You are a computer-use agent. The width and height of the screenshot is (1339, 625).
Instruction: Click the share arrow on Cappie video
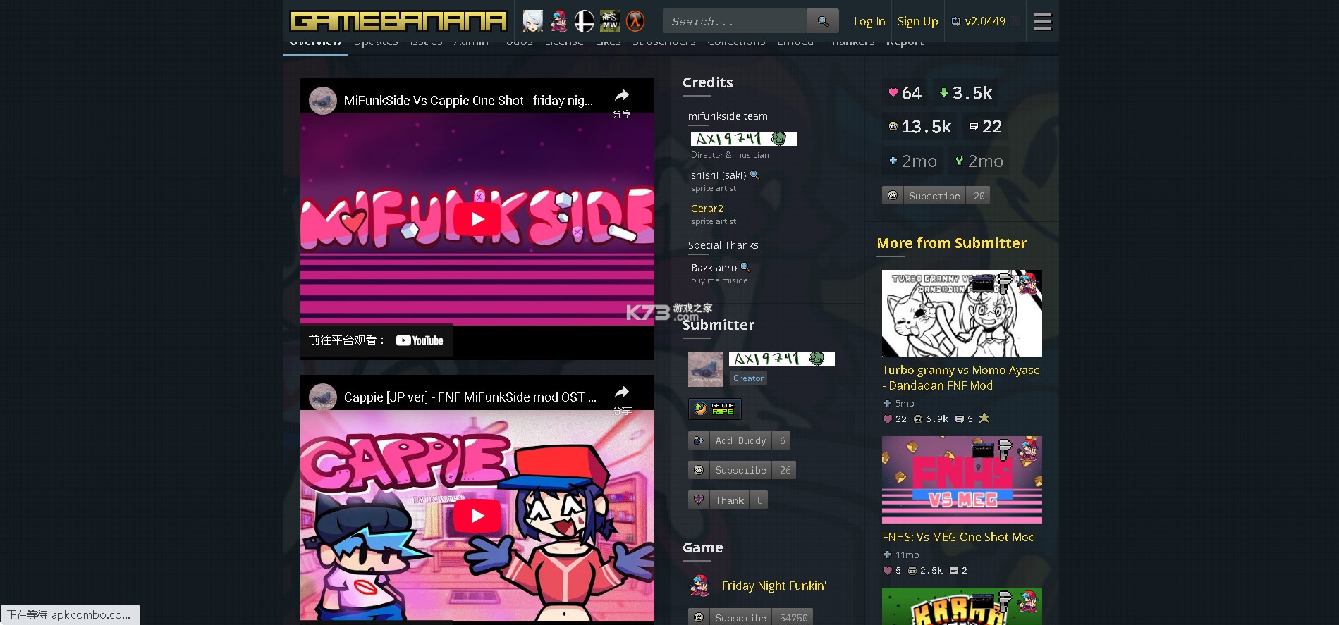click(622, 392)
